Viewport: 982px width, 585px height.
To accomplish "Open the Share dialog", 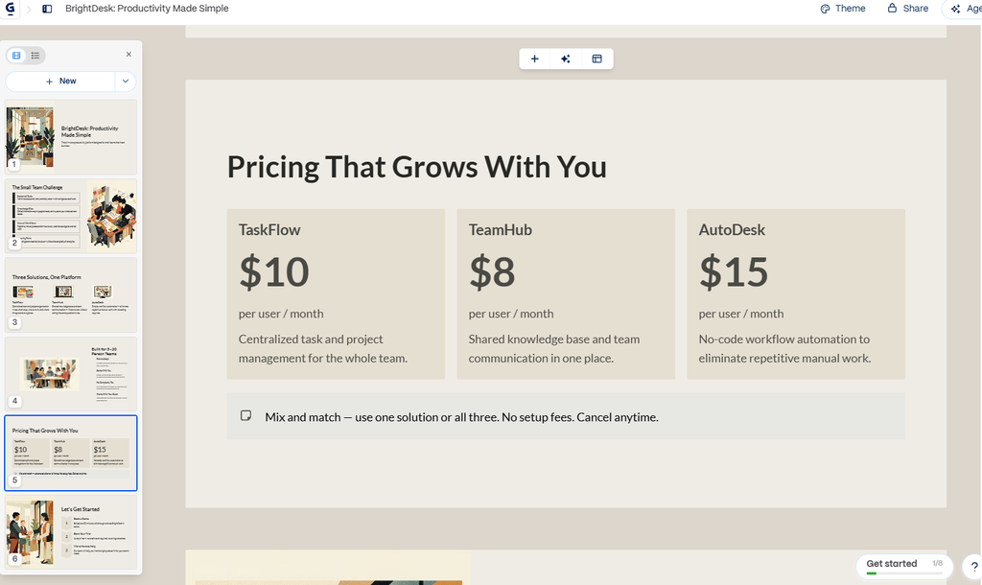I will pos(908,8).
